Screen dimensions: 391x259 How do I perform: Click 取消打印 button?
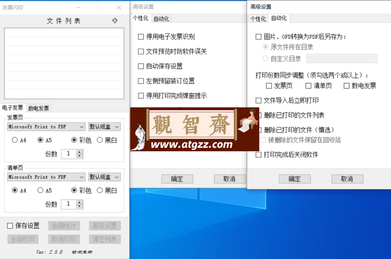click(x=64, y=239)
